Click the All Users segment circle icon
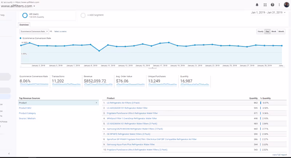The image size is (291, 158). pos(25,15)
